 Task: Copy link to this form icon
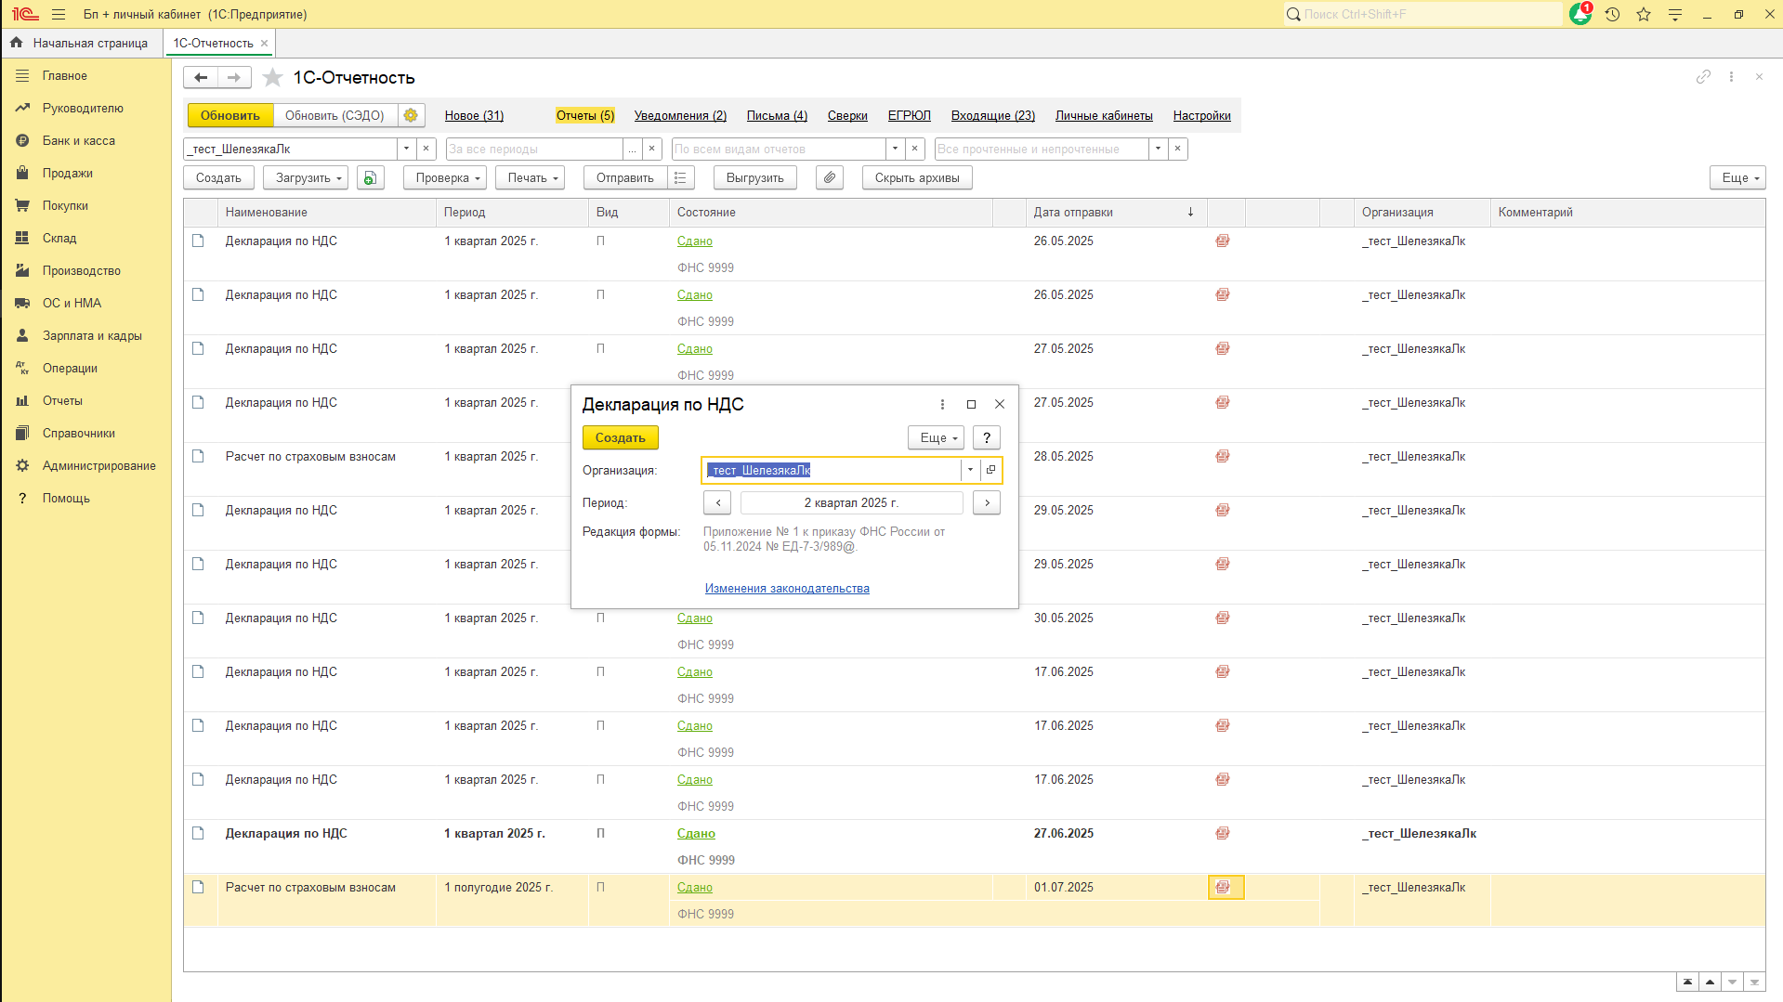pyautogui.click(x=1703, y=77)
